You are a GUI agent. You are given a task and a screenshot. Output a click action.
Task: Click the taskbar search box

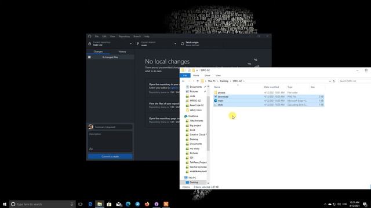(42, 204)
